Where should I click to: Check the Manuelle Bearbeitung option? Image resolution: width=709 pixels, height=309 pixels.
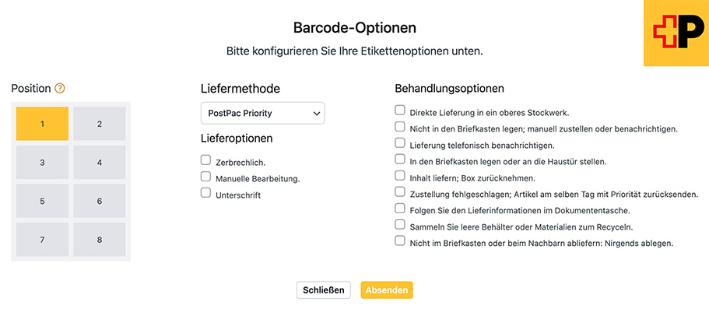205,177
